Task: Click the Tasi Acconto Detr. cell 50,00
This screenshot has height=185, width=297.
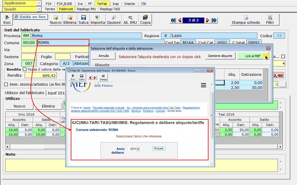Action: point(241,130)
